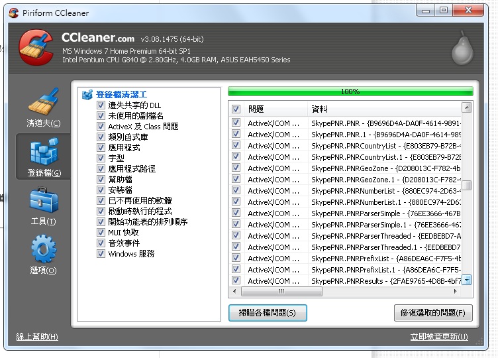Viewport: 498px width, 358px height.
Task: Click the fix selected issues 修復選取的問題(F) button
Action: [433, 313]
